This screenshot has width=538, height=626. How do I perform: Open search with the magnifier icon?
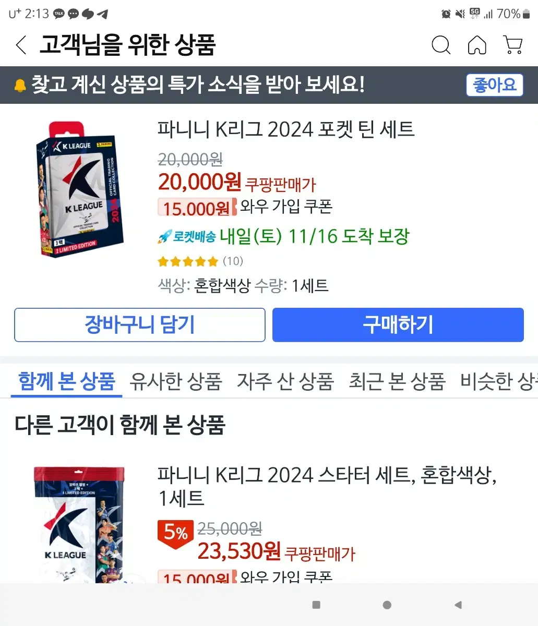tap(441, 45)
